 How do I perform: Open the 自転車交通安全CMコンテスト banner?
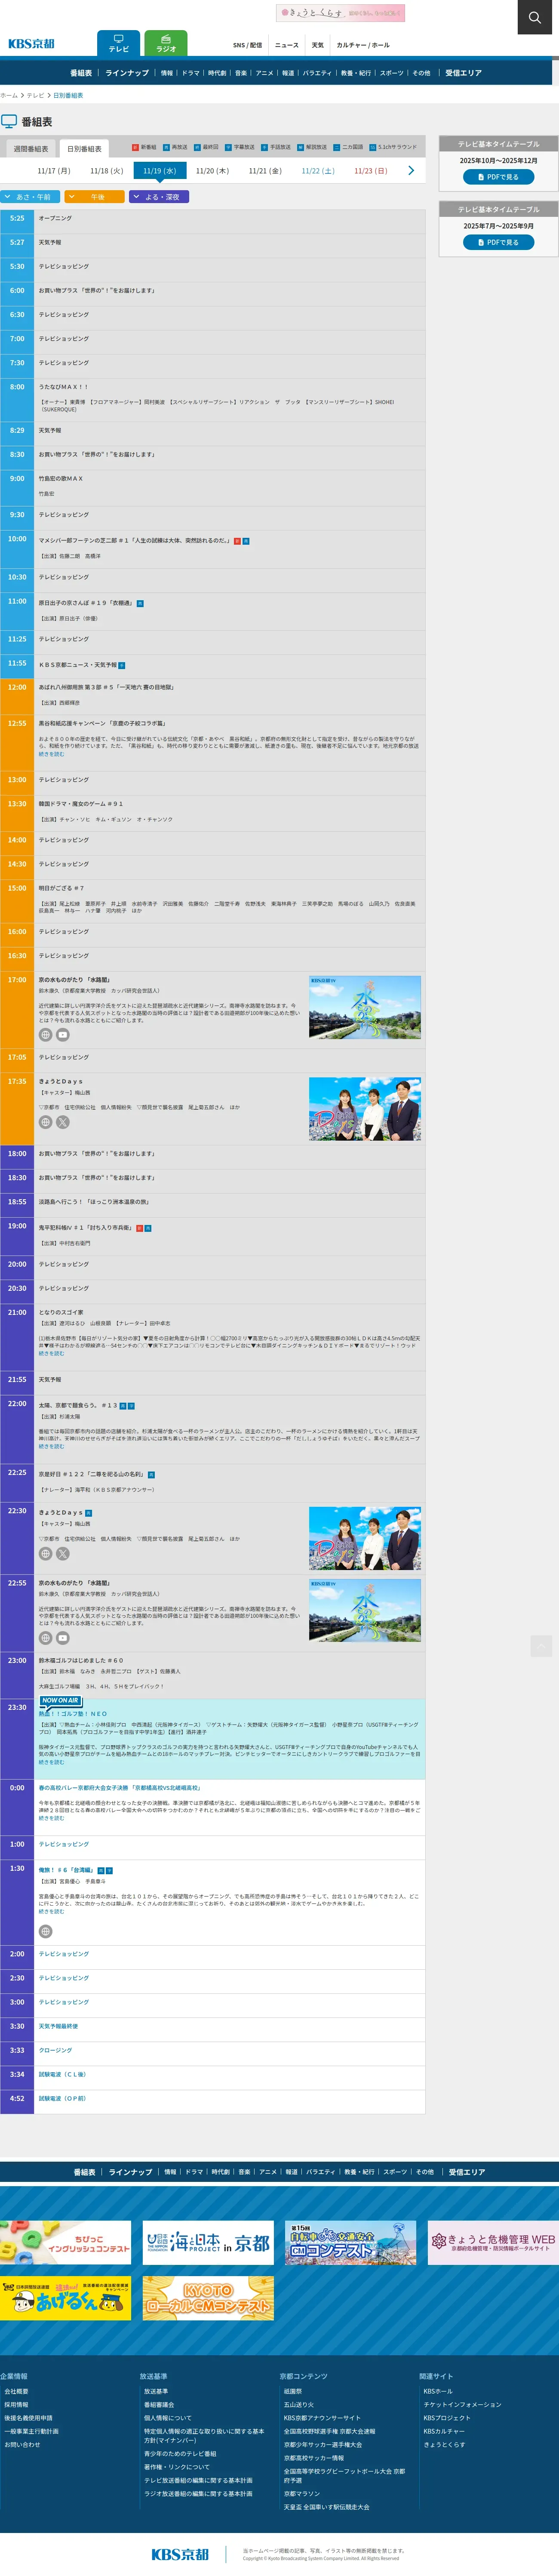(350, 2243)
